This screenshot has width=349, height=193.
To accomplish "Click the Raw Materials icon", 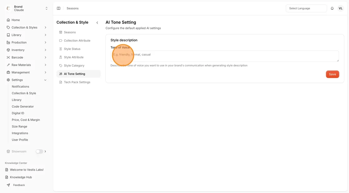I will (8, 65).
